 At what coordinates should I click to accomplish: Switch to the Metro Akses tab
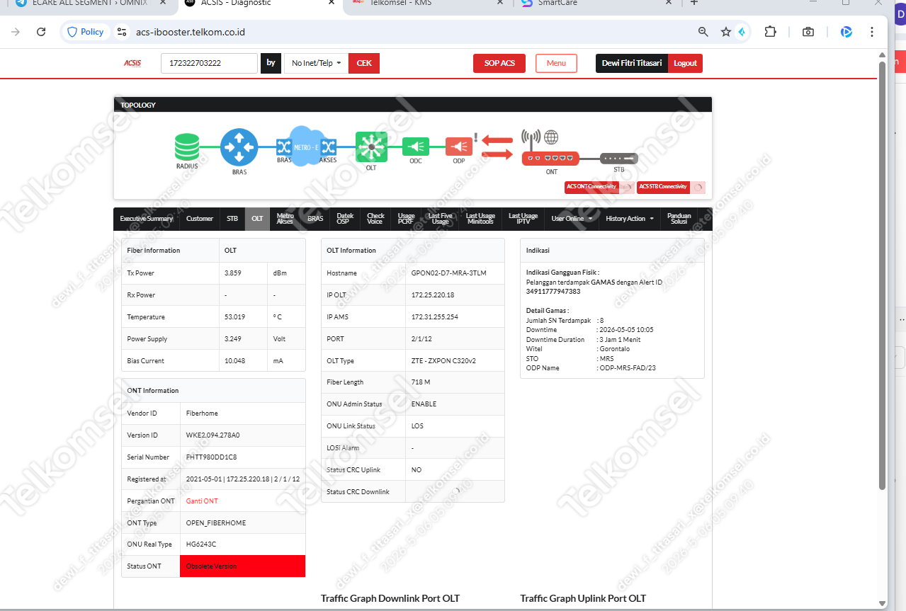point(285,219)
